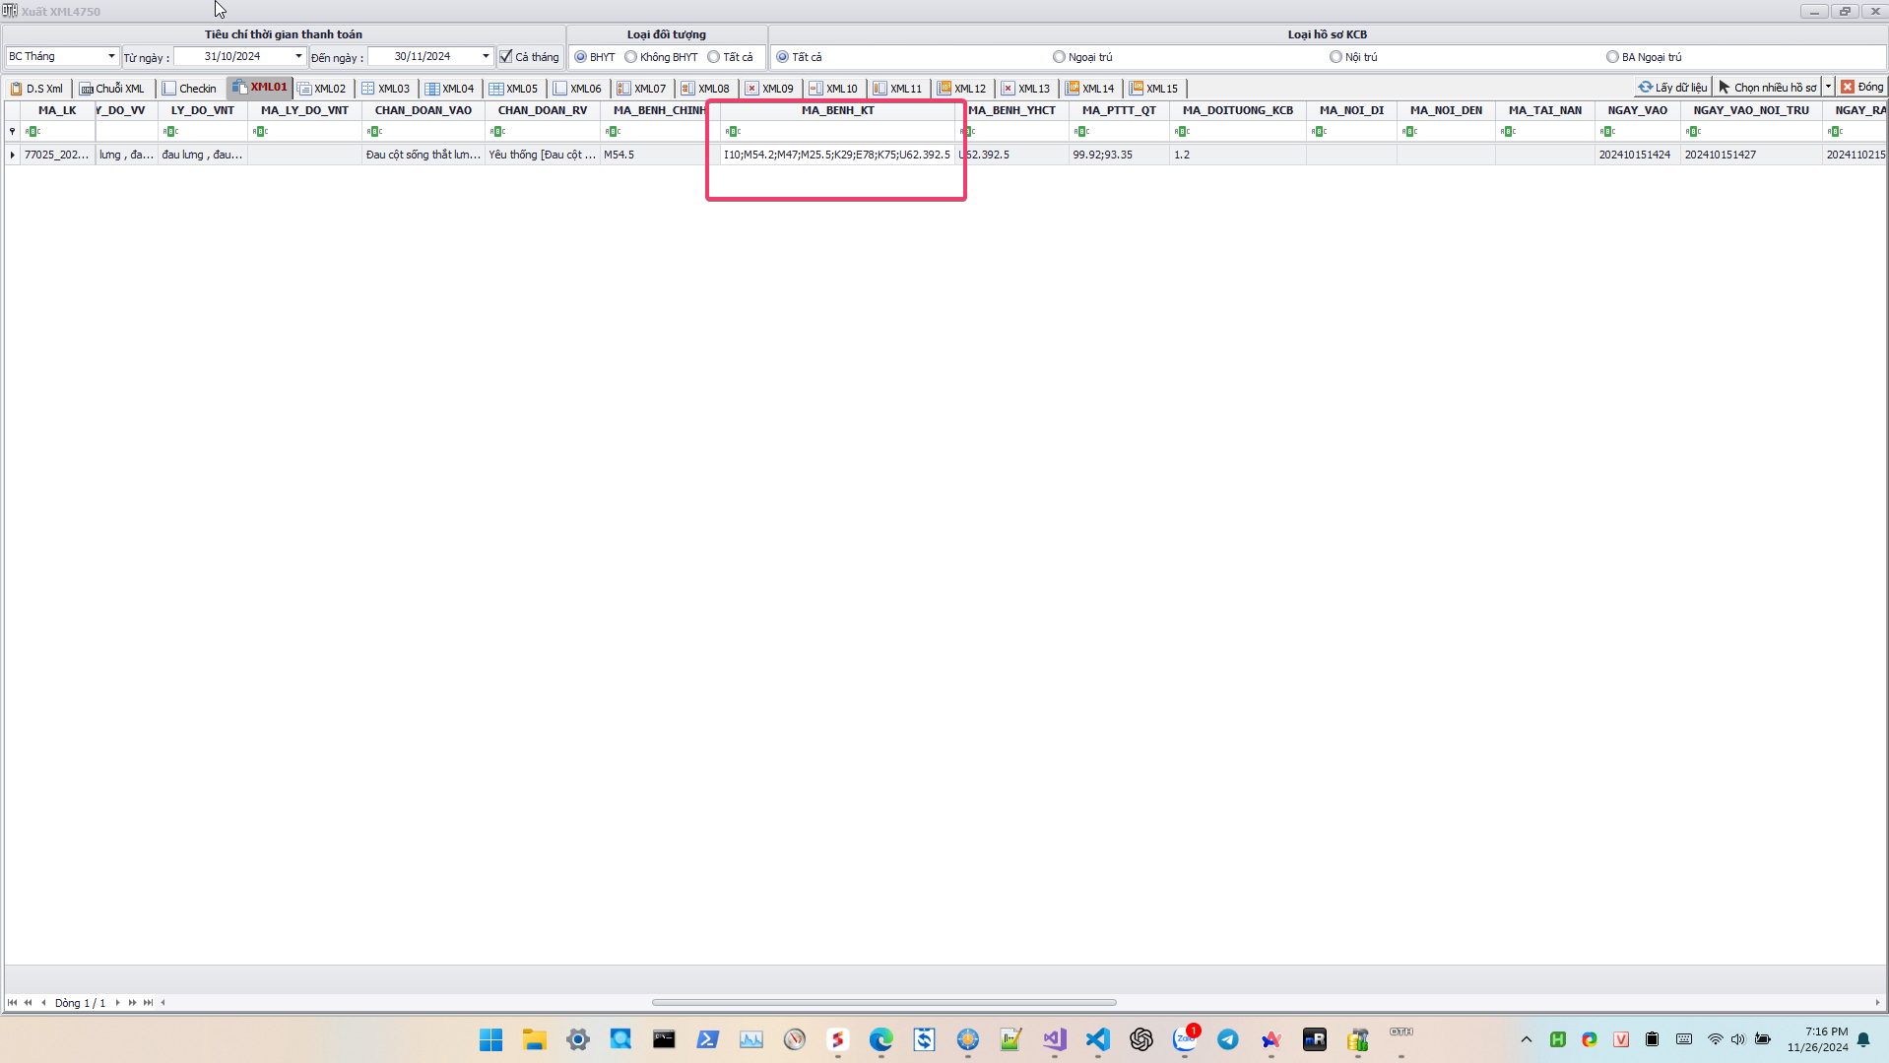This screenshot has height=1063, width=1889.
Task: Select the Không BHYT radio button
Action: (x=631, y=57)
